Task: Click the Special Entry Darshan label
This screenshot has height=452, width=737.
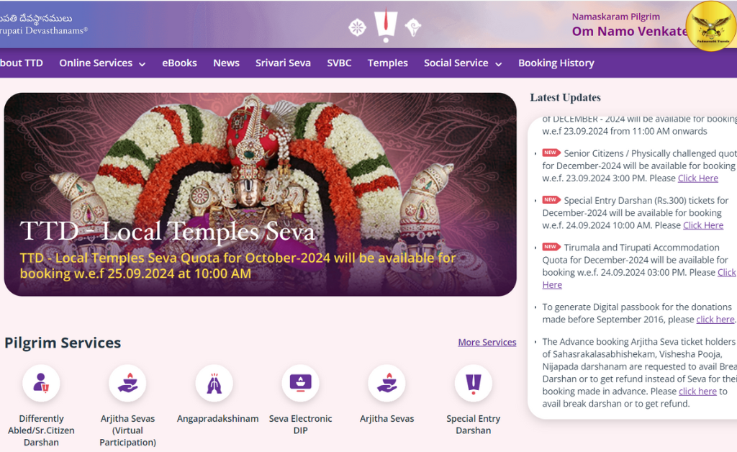Action: click(x=474, y=424)
